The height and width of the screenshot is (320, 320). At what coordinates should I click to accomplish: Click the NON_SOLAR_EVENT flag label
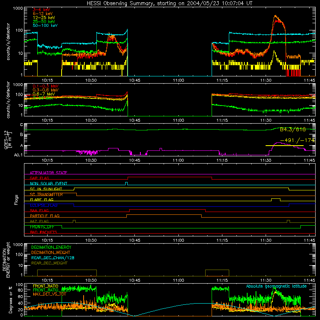pos(48,184)
